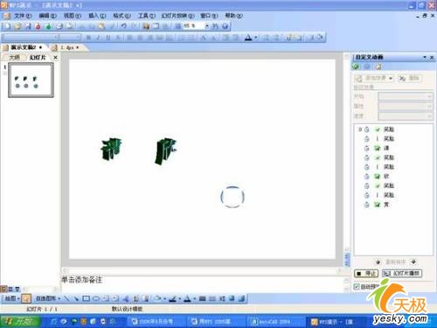Viewport: 437px width, 328px height.
Task: Click the Open file folder icon
Action: pyautogui.click(x=17, y=26)
